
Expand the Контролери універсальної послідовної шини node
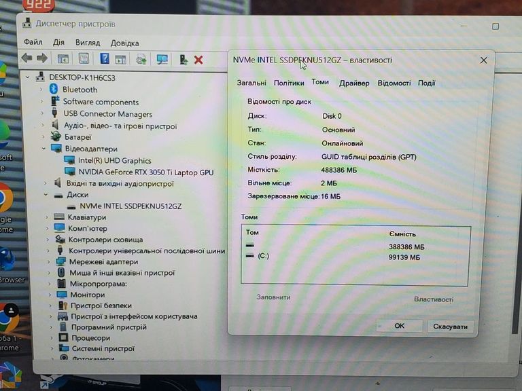48,250
